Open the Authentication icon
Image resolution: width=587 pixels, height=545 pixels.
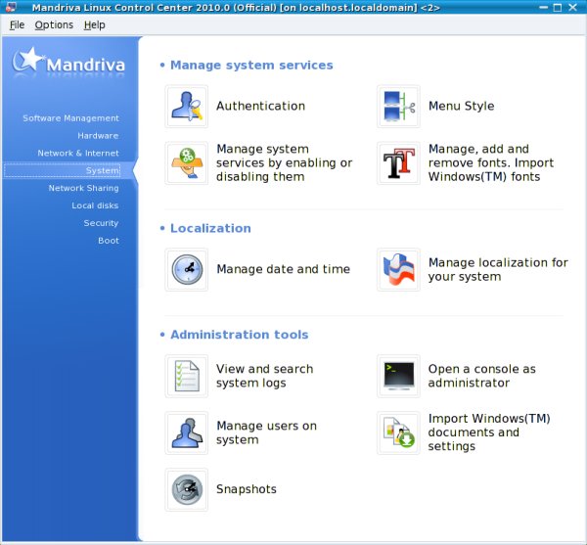pyautogui.click(x=187, y=107)
